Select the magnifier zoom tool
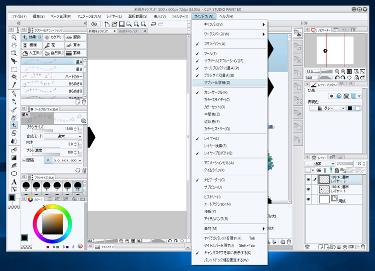Viewport: 375px width, 271px height. (x=14, y=38)
